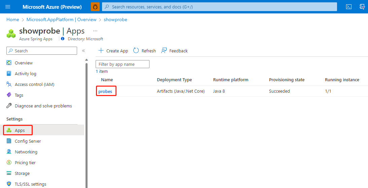Click the Config Server icon
The width and height of the screenshot is (368, 188).
click(x=9, y=141)
